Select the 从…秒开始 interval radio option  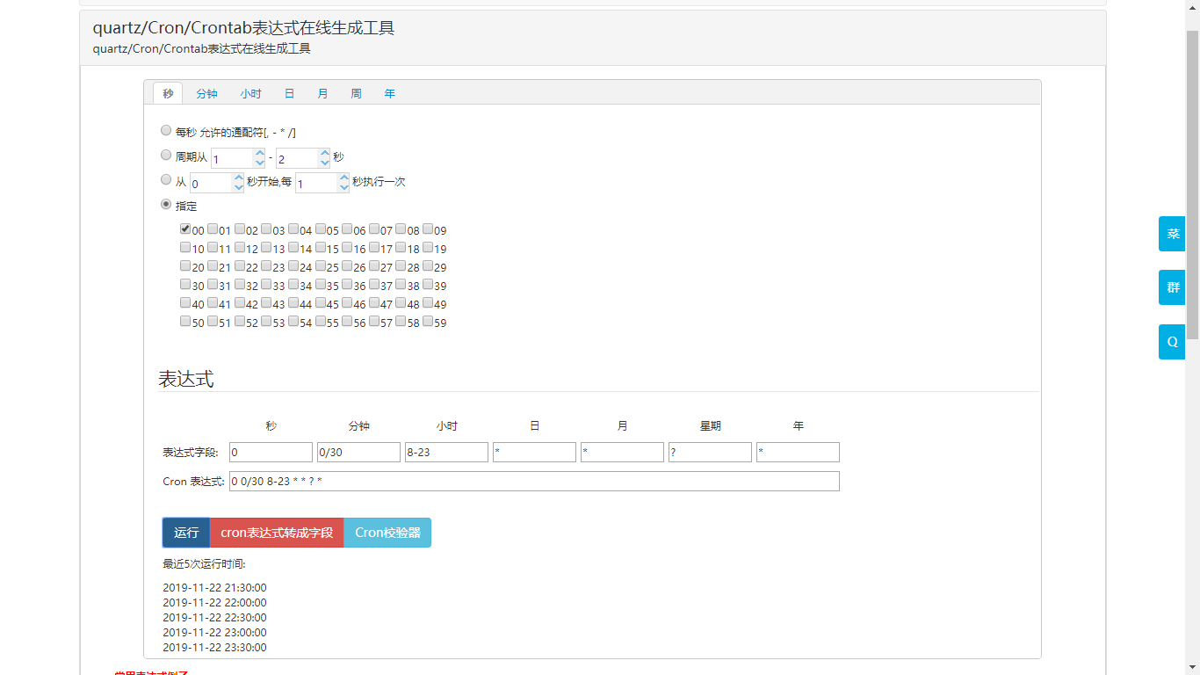click(166, 180)
